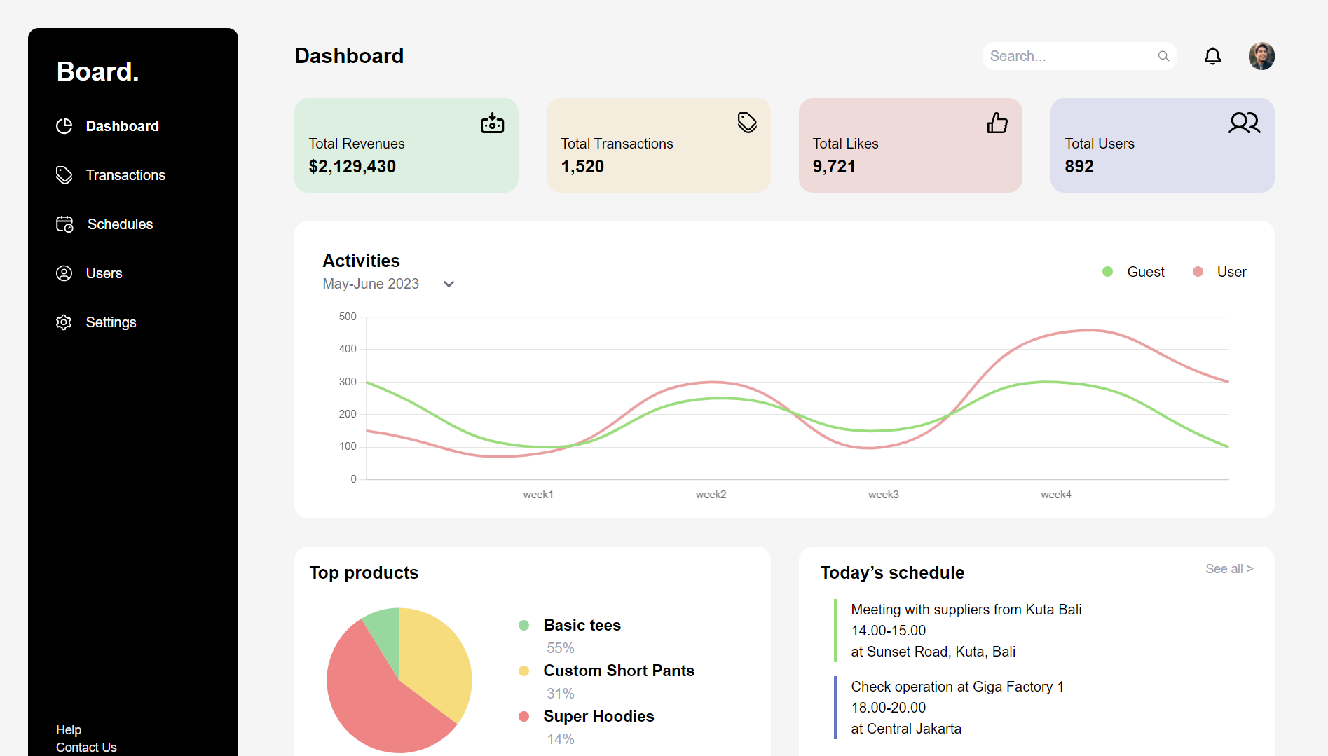Click the Total Transactions tag icon
Image resolution: width=1328 pixels, height=756 pixels.
point(747,123)
